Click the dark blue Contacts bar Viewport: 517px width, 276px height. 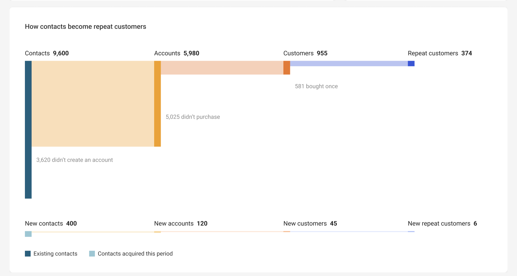coord(28,130)
